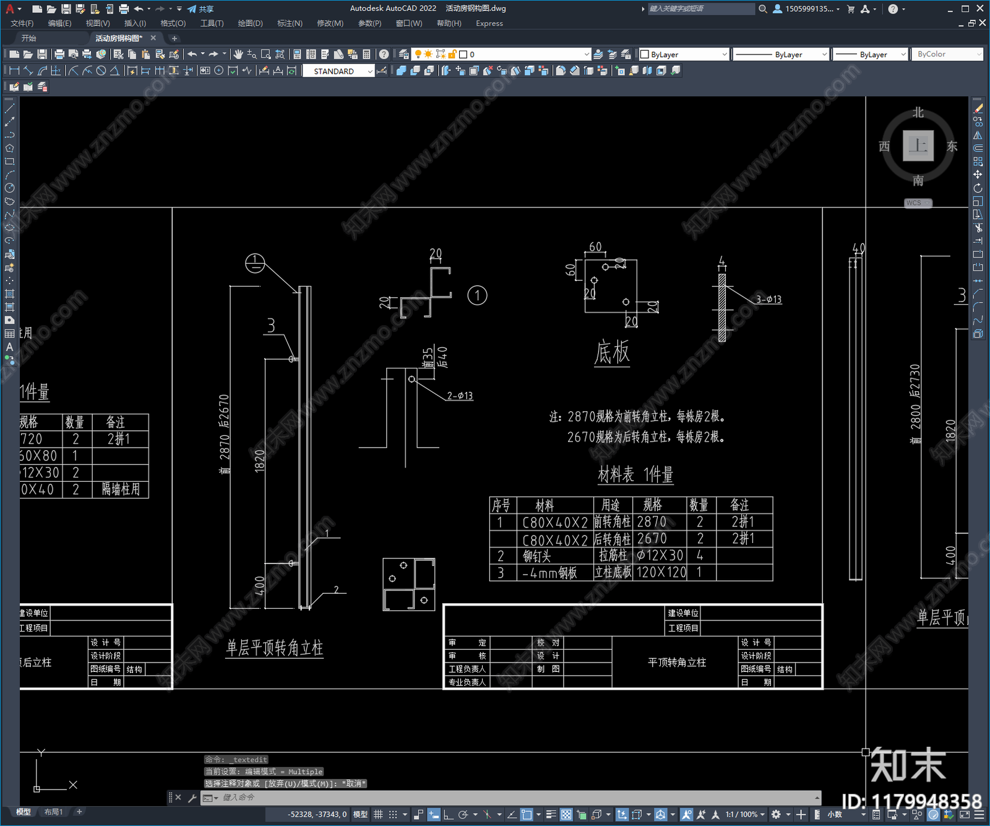Select the Move tool in the modify toolbar
Screen dimensions: 990x826
tap(978, 175)
